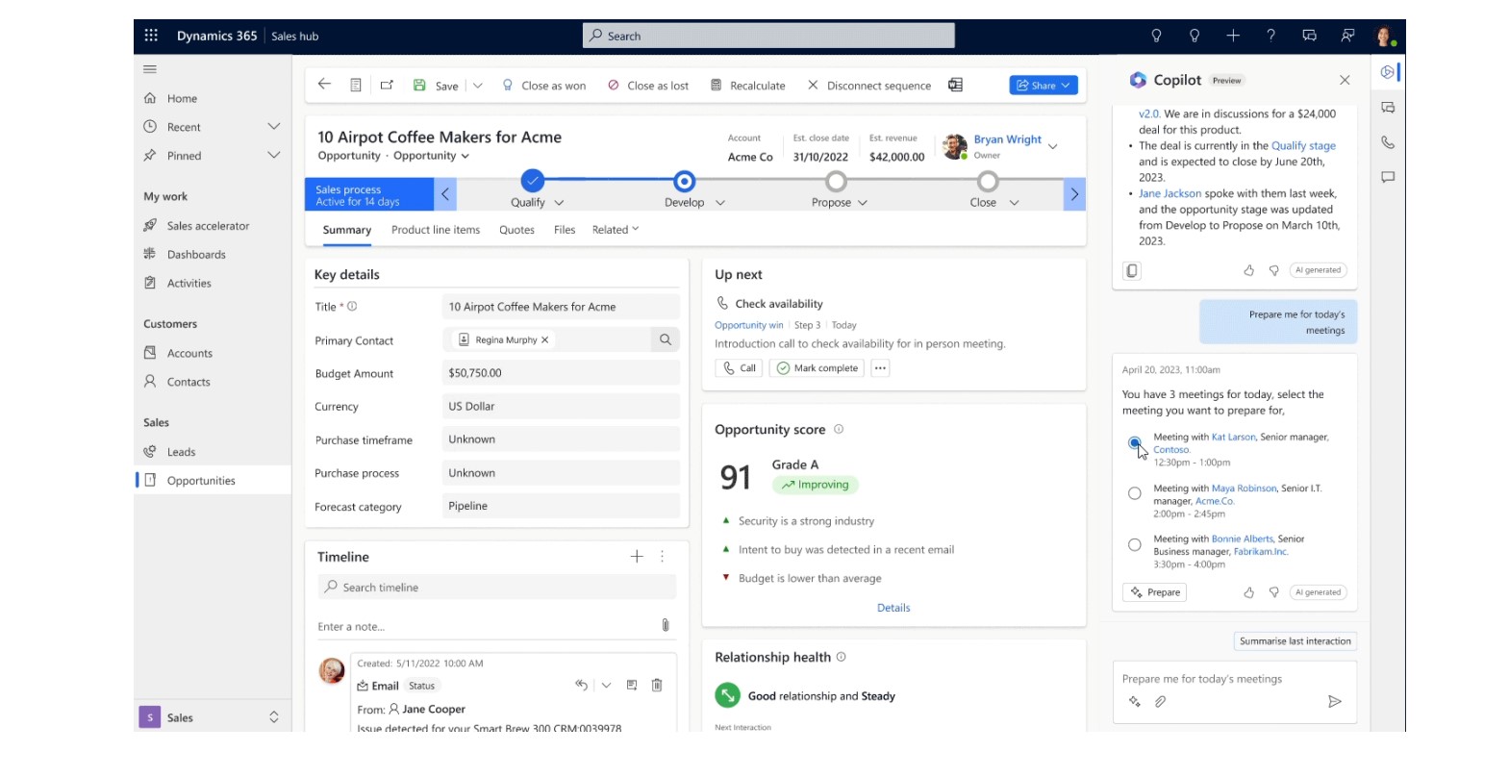Click the Recalculate calculator icon

coord(716,86)
